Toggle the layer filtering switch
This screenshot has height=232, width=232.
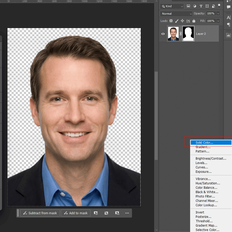point(219,6)
